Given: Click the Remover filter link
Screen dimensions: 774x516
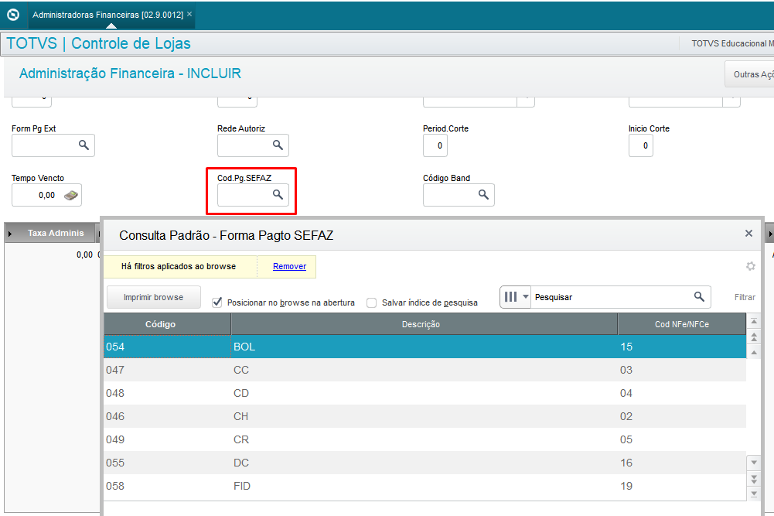Looking at the screenshot, I should (x=289, y=266).
